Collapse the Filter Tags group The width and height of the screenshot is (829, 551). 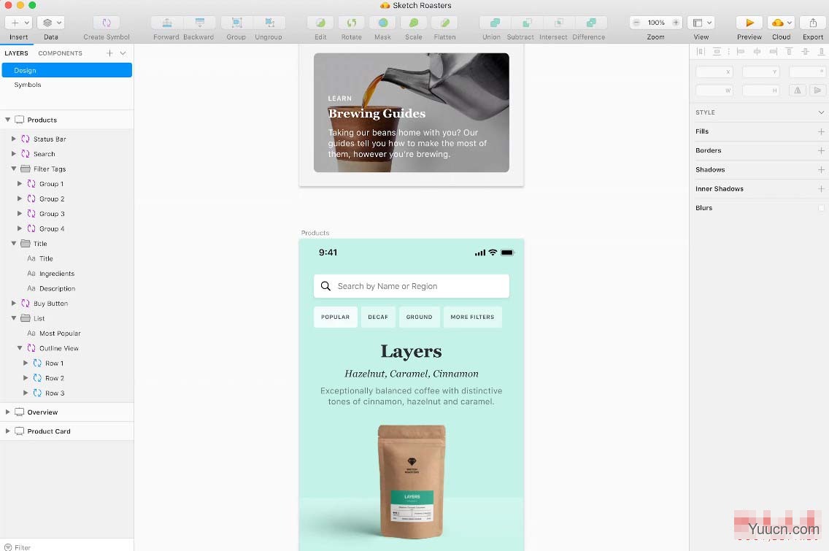(x=14, y=169)
